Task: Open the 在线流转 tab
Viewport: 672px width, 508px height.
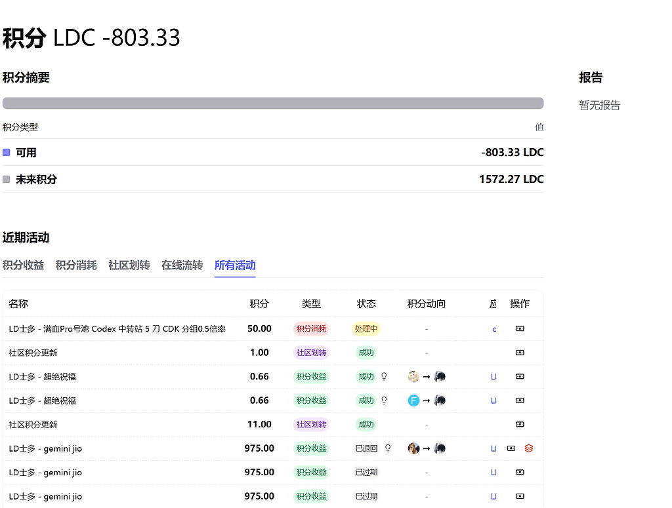Action: 182,265
